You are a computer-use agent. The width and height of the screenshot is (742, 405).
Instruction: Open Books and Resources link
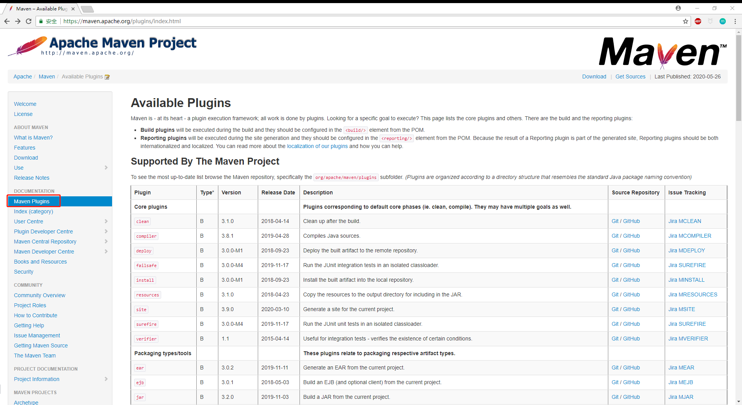40,262
